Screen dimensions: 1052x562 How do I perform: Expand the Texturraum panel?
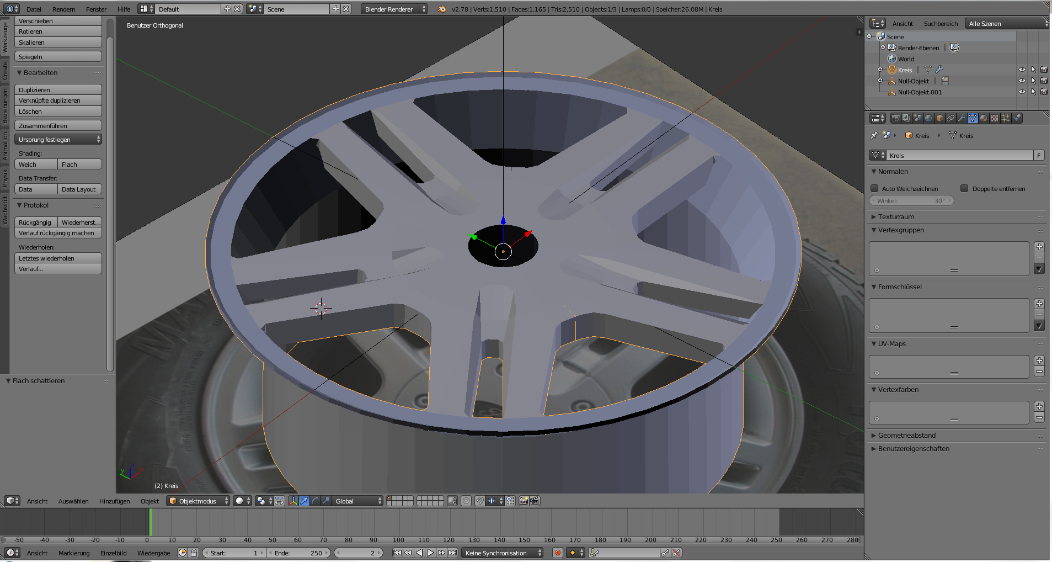click(x=896, y=217)
